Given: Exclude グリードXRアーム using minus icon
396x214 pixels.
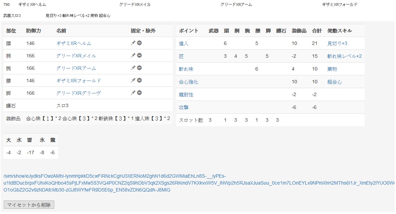Looking at the screenshot, I should [139, 68].
